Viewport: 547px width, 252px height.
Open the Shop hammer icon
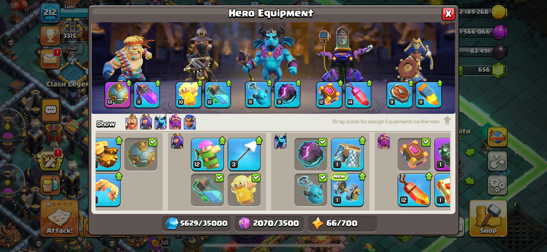point(488,218)
